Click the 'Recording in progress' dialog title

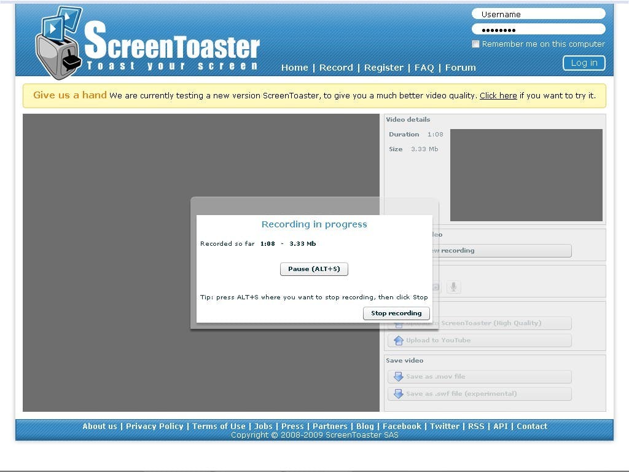[314, 224]
